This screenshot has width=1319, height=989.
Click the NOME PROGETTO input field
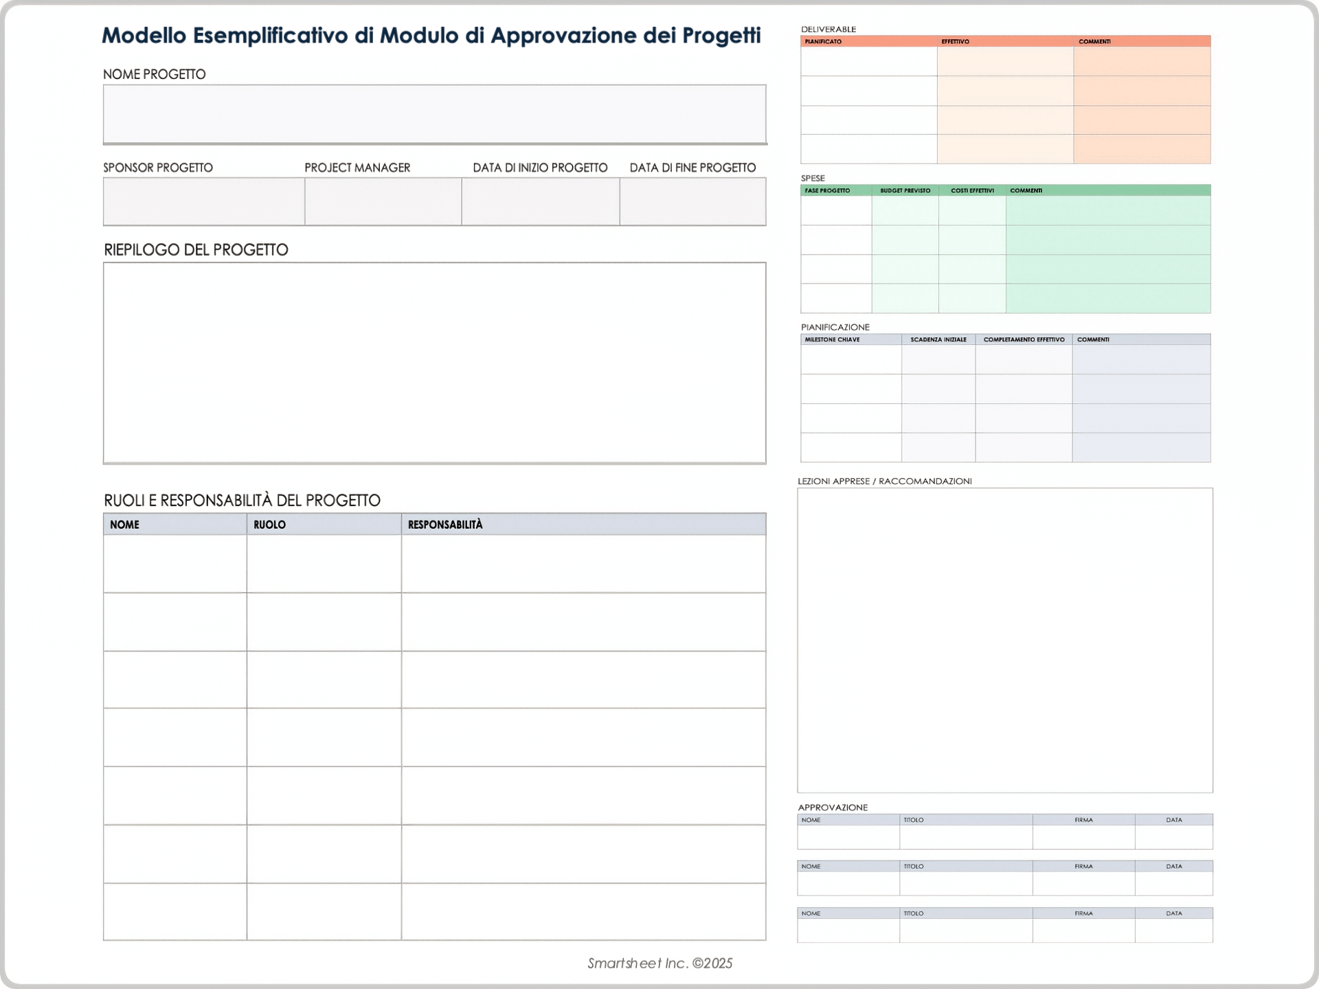tap(433, 113)
